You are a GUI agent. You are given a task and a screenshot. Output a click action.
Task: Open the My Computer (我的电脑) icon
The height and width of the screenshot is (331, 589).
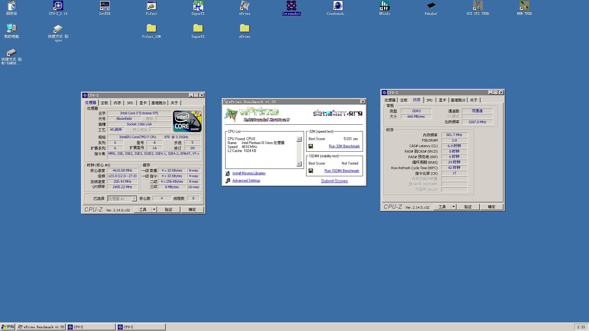point(11,31)
